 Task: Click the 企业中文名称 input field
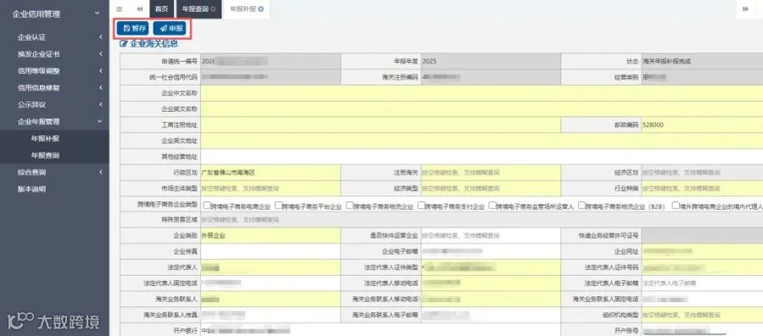[x=482, y=93]
